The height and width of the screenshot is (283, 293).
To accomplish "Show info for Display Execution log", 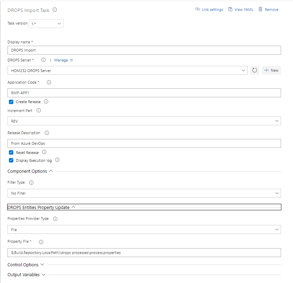I will pos(57,160).
